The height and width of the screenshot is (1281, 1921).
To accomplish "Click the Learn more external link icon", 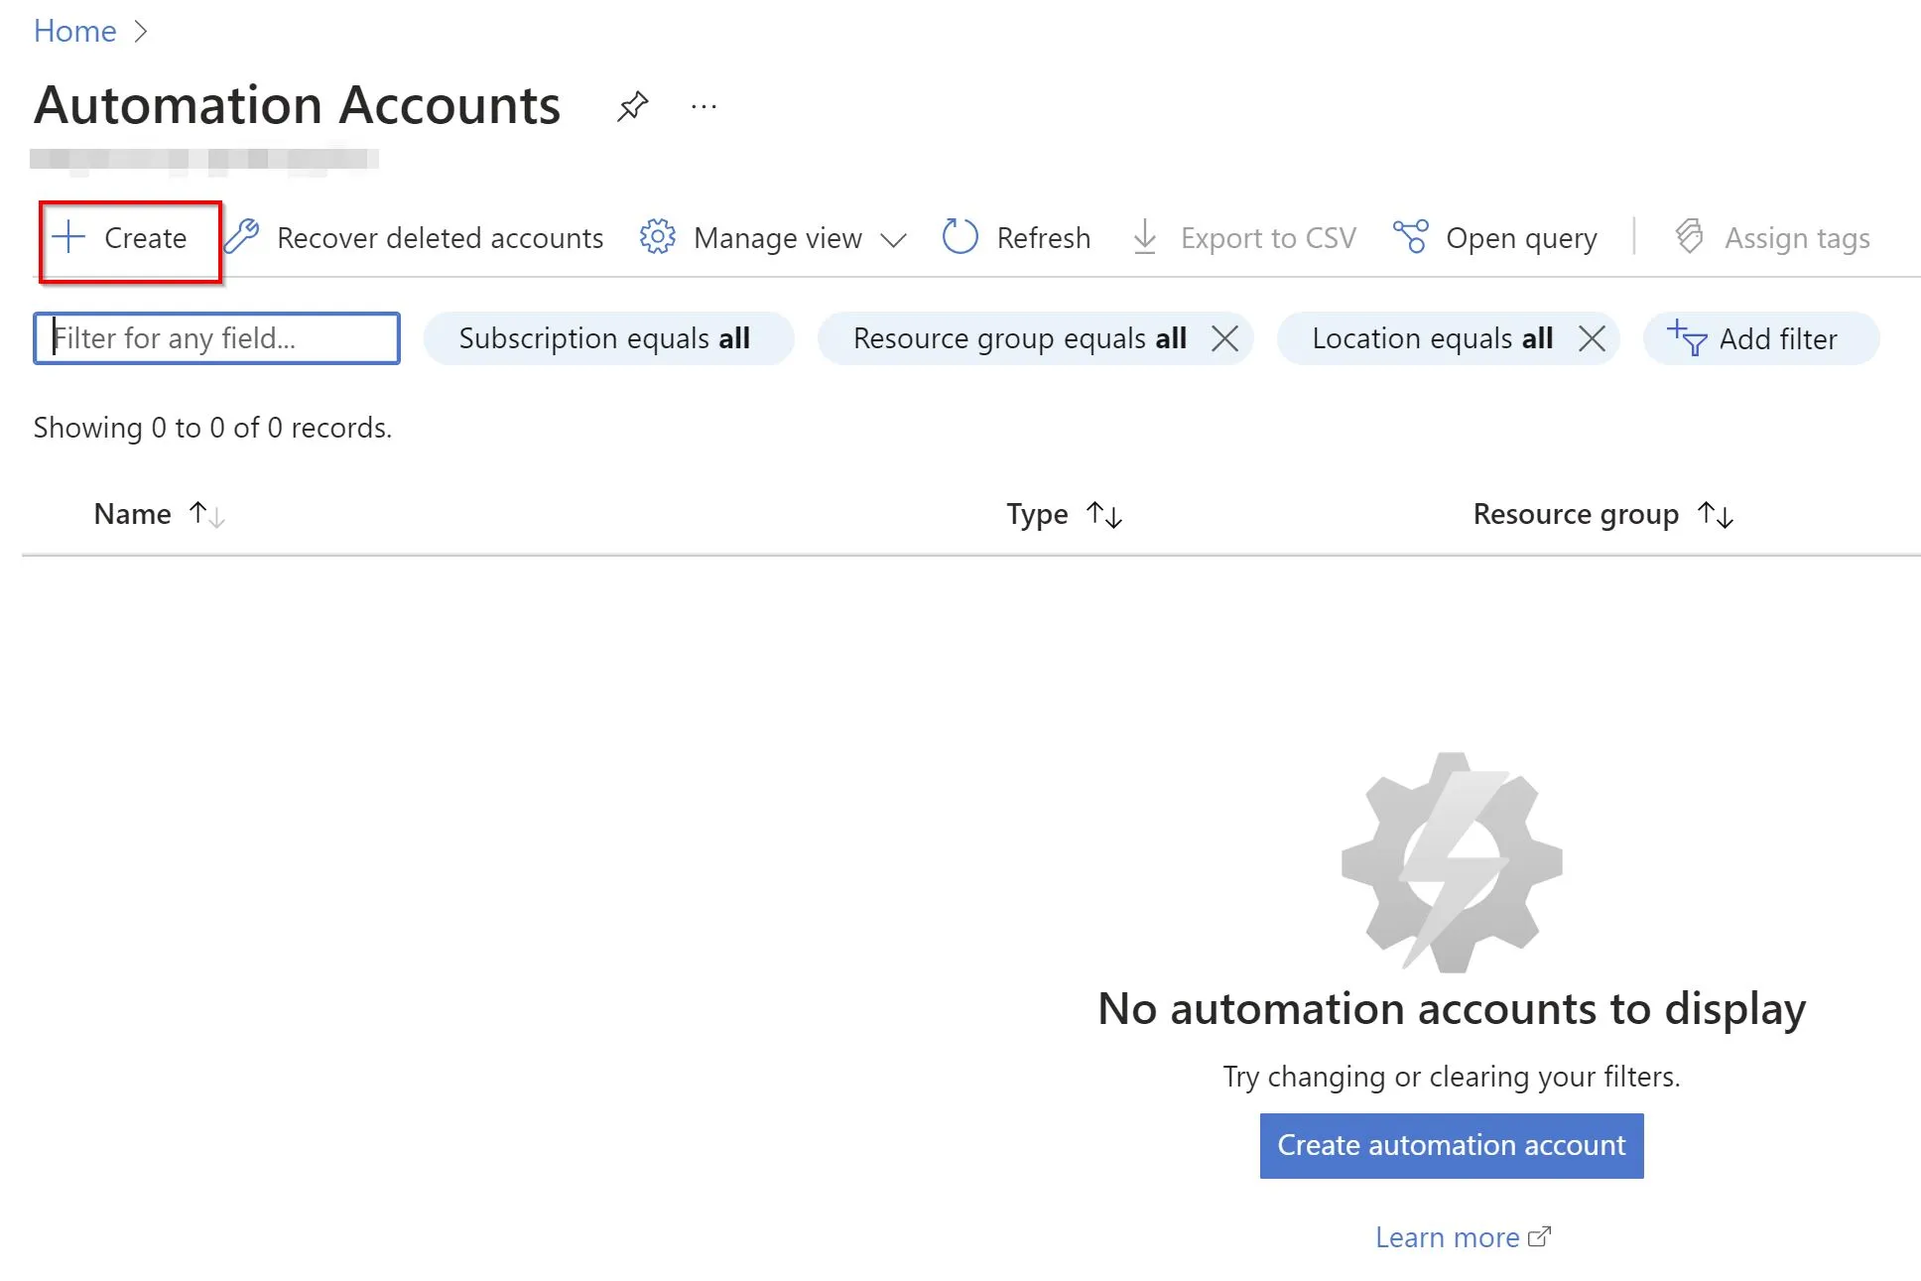I will 1539,1237.
